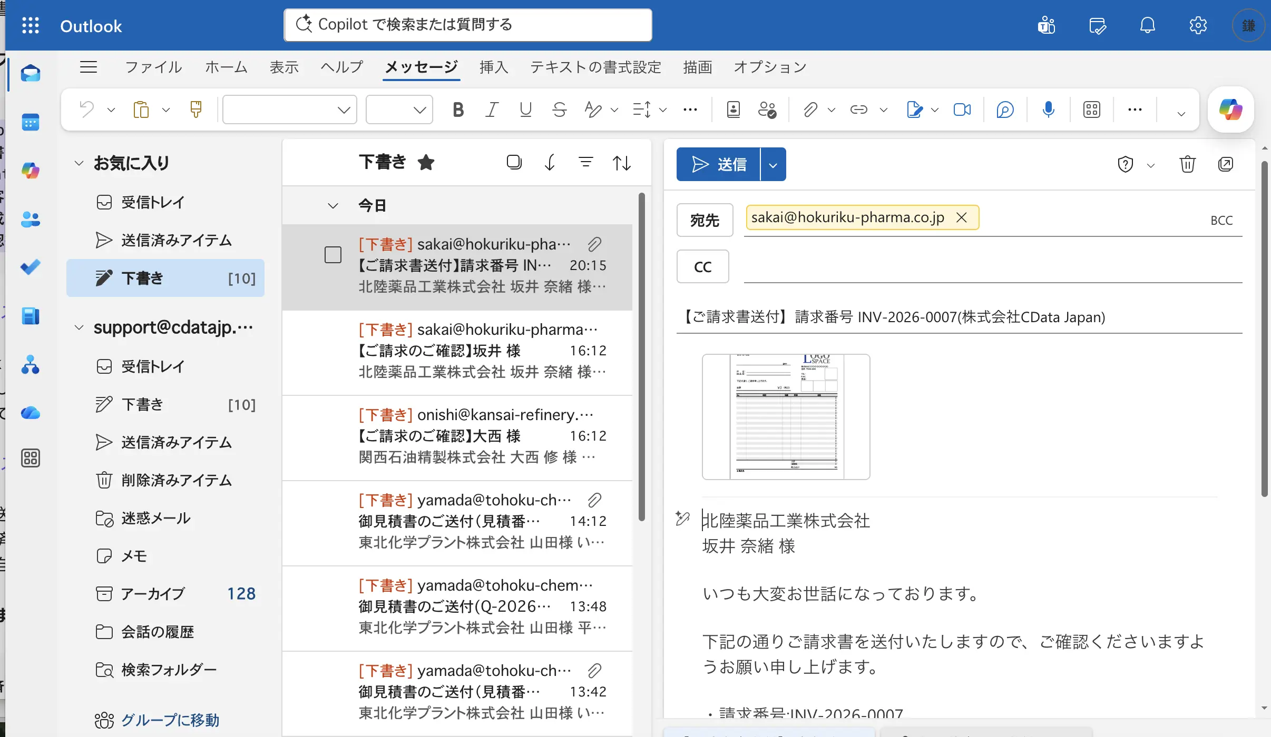Viewport: 1271px width, 737px height.
Task: Switch to テキストの書式設定 tab
Action: pos(595,67)
